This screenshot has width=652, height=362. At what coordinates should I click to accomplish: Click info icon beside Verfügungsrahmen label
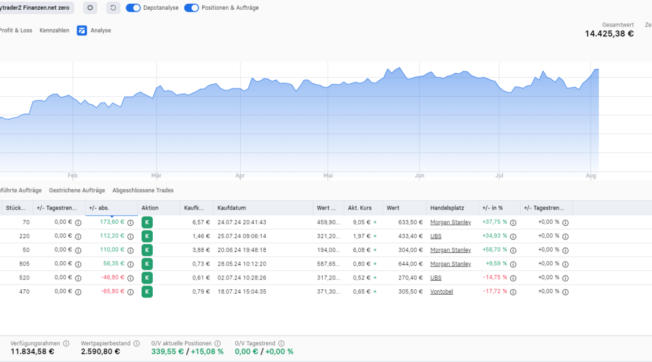coord(66,344)
